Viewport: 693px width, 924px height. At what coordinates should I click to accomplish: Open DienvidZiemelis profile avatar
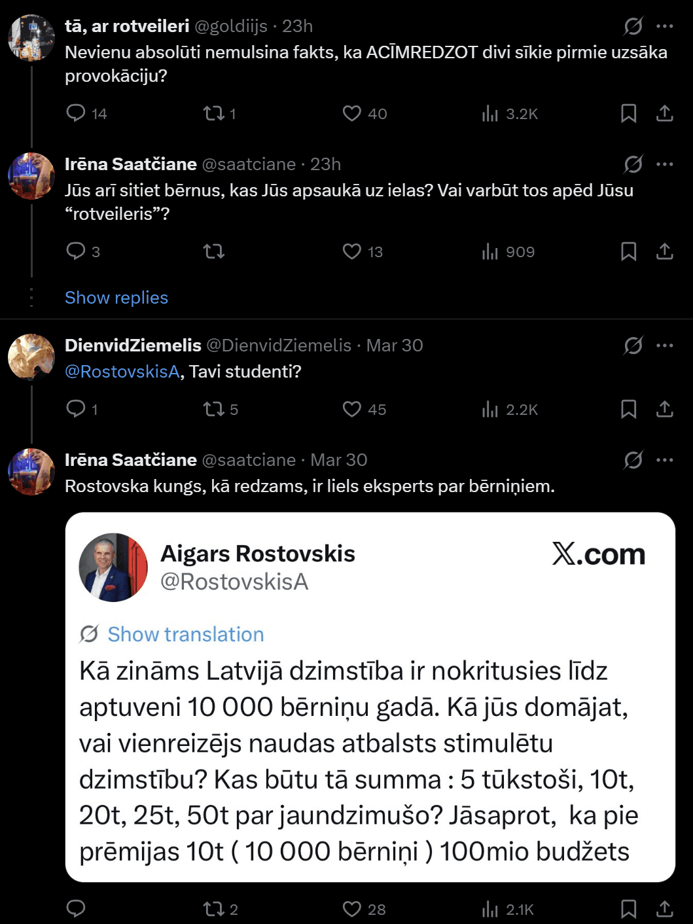coord(31,357)
